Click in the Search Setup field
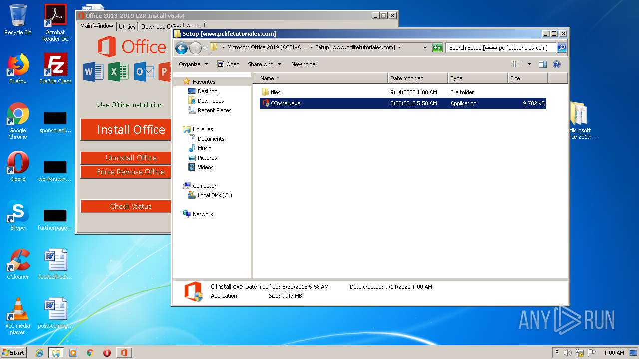 pyautogui.click(x=501, y=48)
